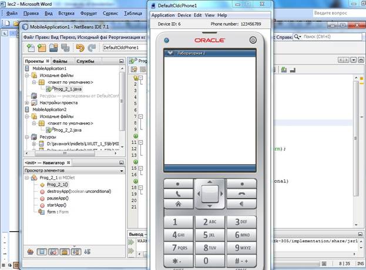Minimize the Projects panel
The image size is (366, 270).
[x=121, y=61]
